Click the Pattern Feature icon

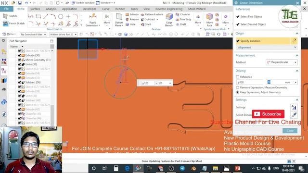pyautogui.click(x=142, y=14)
